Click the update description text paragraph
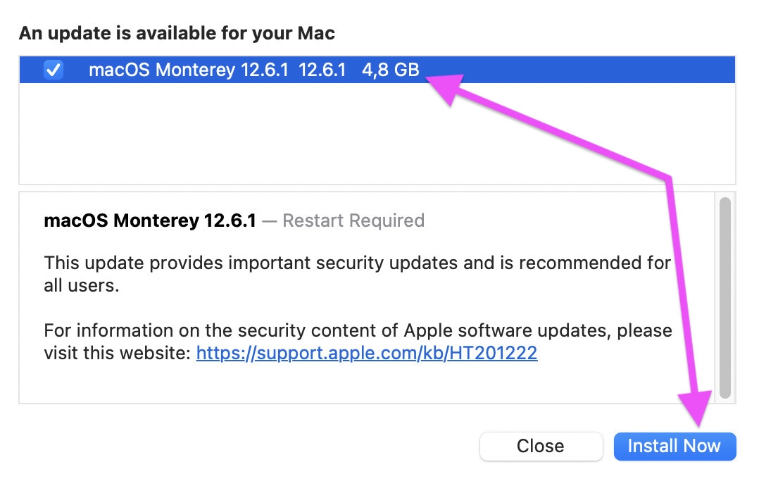Image resolution: width=759 pixels, height=486 pixels. click(282, 273)
